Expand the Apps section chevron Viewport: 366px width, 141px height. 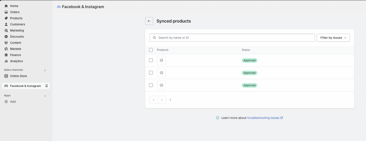tap(45, 96)
